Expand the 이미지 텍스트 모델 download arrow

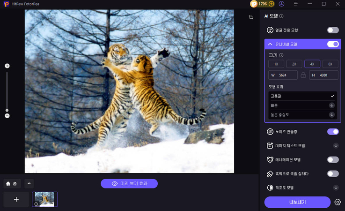pos(336,146)
